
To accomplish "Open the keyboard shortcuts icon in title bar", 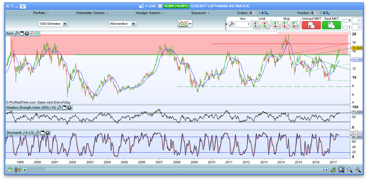I will point(23,6).
